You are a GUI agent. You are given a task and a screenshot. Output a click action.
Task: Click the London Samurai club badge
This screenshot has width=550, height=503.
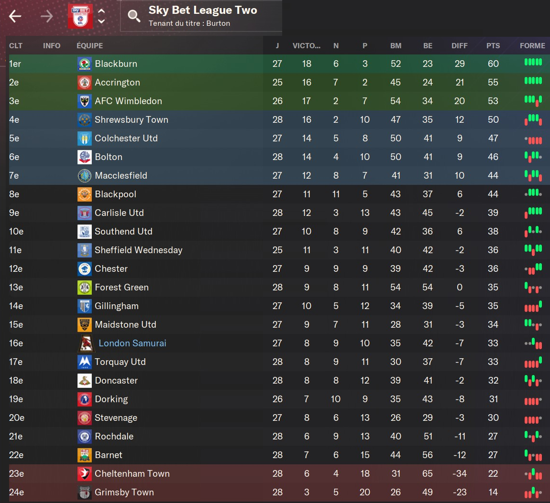coord(86,343)
